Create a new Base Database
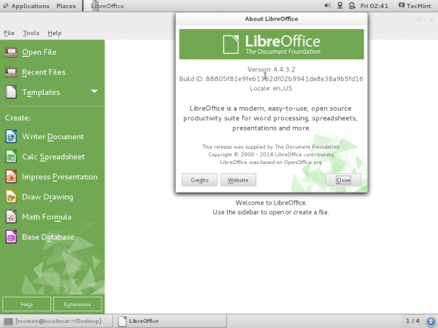438x328 pixels. click(48, 237)
